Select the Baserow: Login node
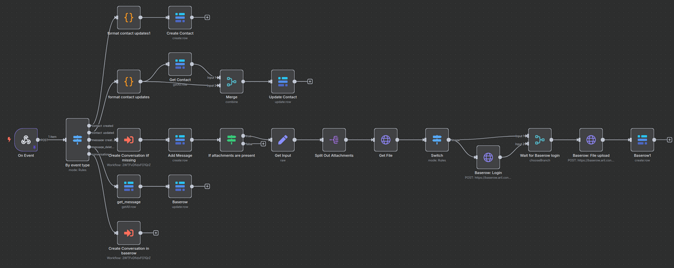Image resolution: width=674 pixels, height=268 pixels. point(488,157)
